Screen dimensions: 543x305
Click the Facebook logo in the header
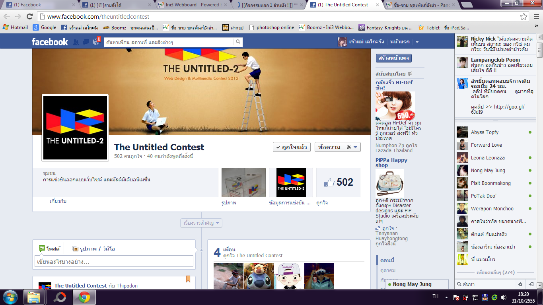pos(50,42)
